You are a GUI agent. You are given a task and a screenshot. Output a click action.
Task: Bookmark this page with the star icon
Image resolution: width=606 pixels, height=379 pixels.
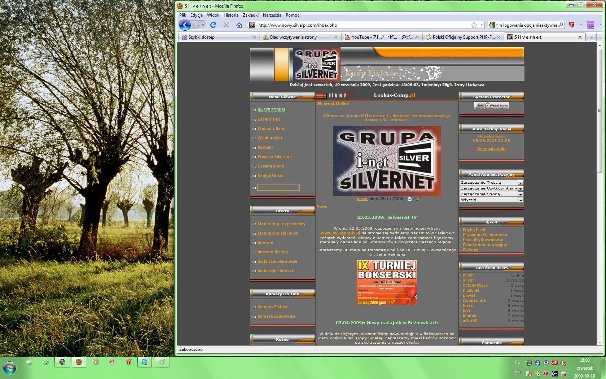(x=474, y=25)
